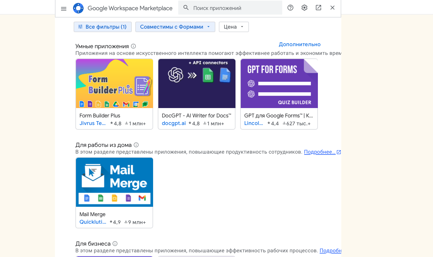Open the help question mark icon
Image resolution: width=433 pixels, height=257 pixels.
tap(290, 8)
